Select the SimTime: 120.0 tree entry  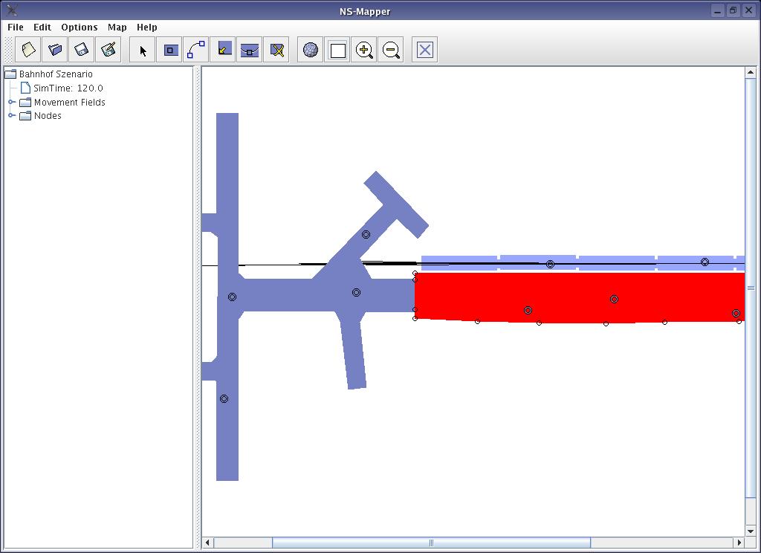68,88
